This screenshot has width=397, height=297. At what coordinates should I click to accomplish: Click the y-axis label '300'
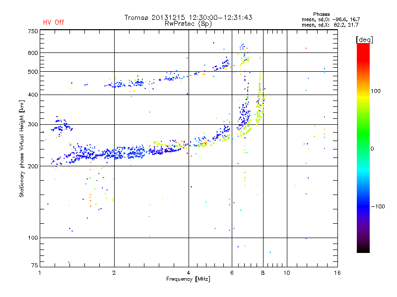pos(33,125)
